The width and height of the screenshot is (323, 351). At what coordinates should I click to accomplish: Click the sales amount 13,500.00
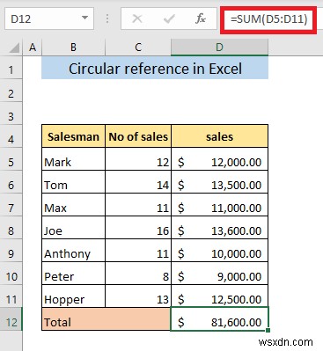coord(219,182)
